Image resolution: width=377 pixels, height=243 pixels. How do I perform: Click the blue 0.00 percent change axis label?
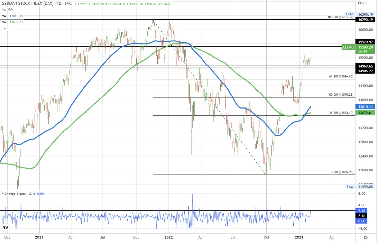[361, 221]
